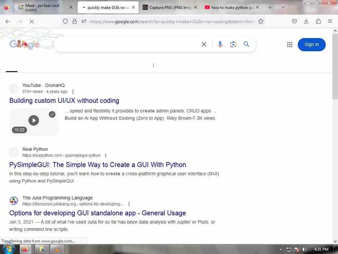
Task: Open Firefox from the taskbar
Action: tap(25, 249)
